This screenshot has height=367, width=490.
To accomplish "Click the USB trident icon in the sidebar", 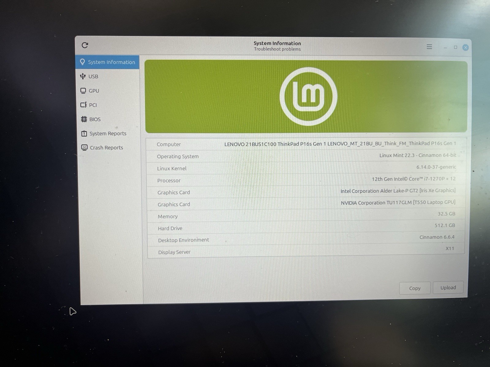I will coord(83,76).
